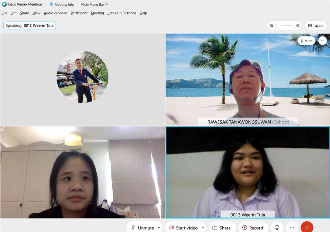Click the Share button
The height and width of the screenshot is (232, 330).
222,228
